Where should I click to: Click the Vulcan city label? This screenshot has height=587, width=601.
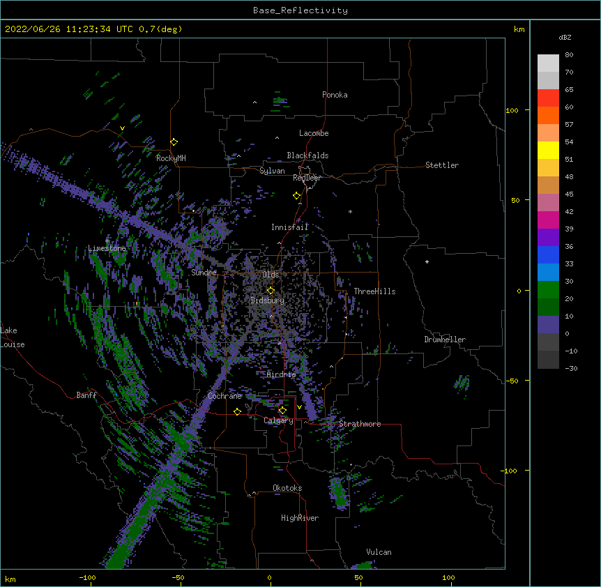pyautogui.click(x=379, y=552)
